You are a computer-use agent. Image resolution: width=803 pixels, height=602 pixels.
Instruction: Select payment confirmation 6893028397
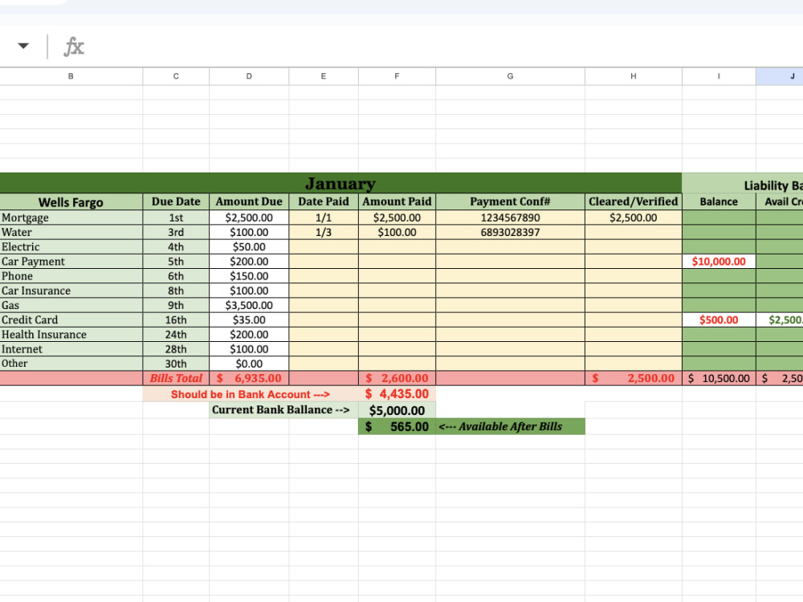(510, 233)
